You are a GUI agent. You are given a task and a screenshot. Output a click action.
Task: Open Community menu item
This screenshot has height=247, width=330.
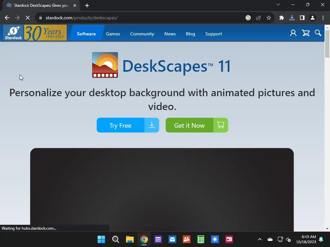pyautogui.click(x=142, y=34)
